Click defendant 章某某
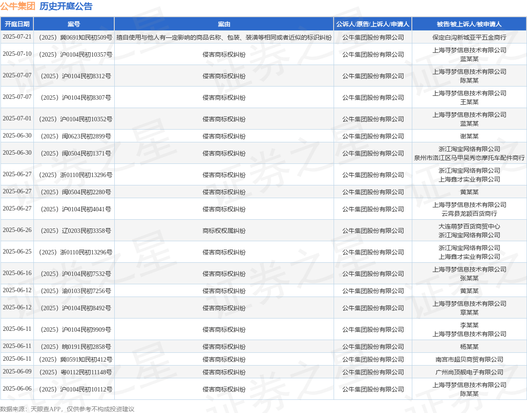The height and width of the screenshot is (413, 527). 469,312
